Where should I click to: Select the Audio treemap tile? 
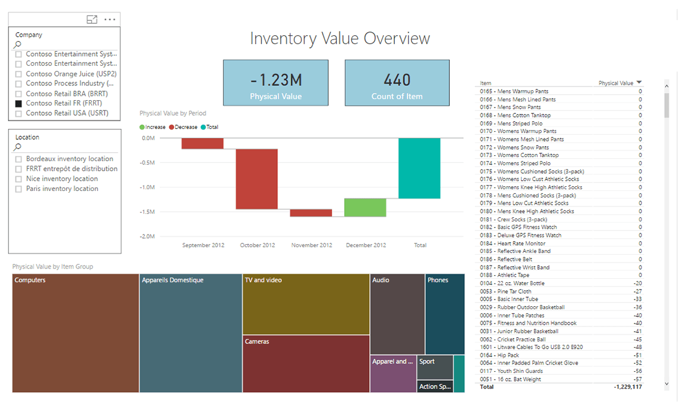[397, 314]
